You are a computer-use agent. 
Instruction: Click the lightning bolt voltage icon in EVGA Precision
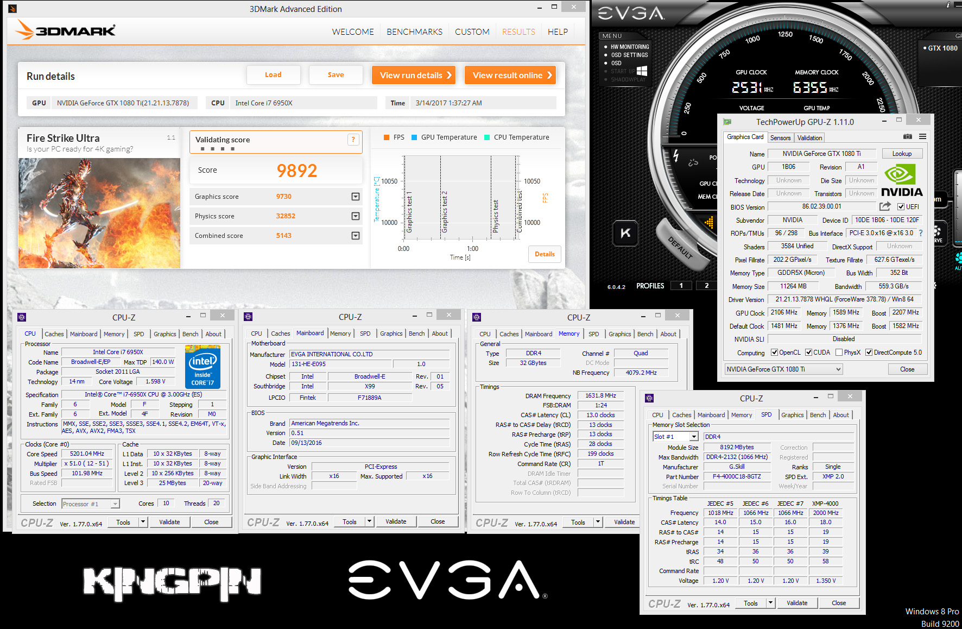676,156
